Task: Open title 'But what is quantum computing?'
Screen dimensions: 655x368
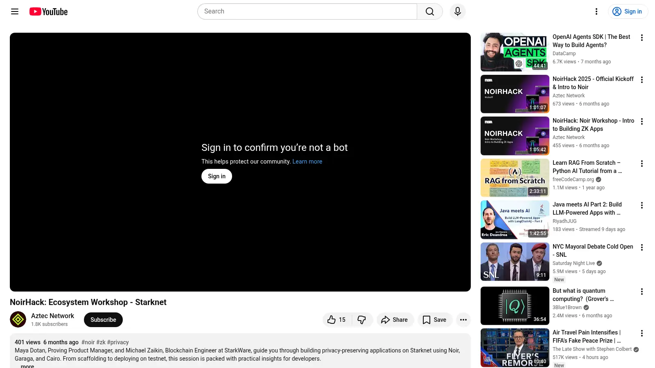Action: pos(583,295)
